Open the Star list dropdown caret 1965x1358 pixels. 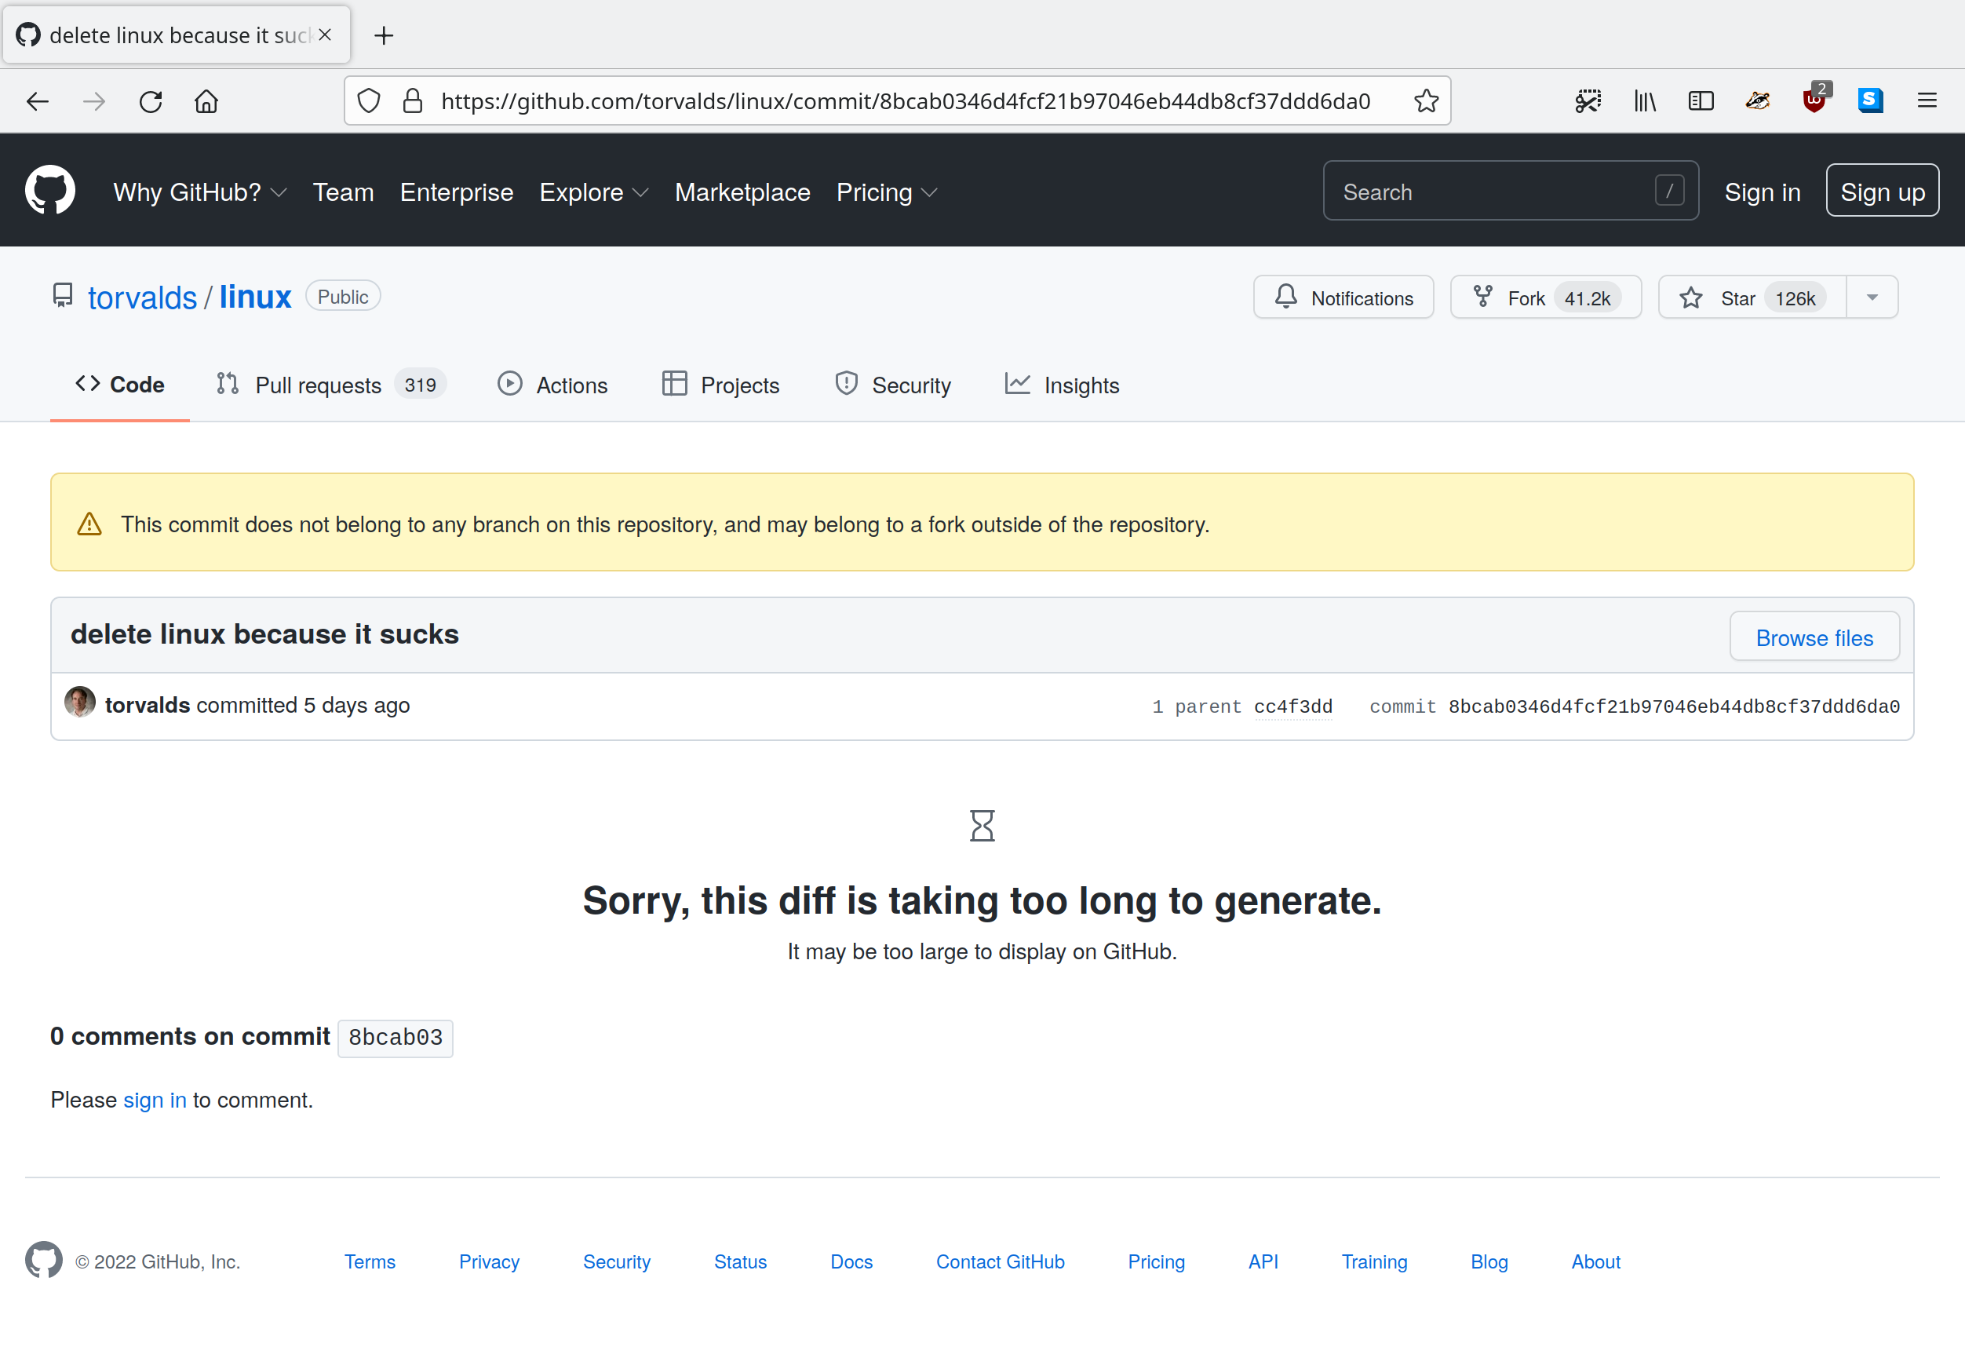coord(1872,297)
